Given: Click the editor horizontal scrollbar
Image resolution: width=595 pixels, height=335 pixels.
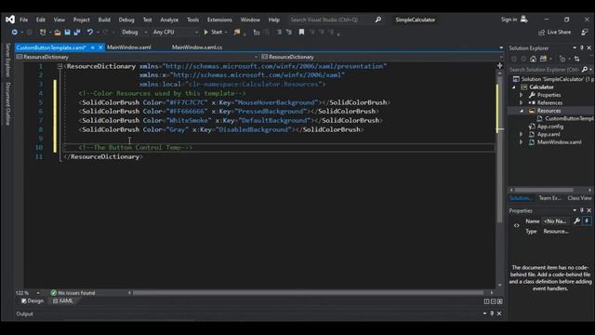Looking at the screenshot, I should [x=308, y=293].
